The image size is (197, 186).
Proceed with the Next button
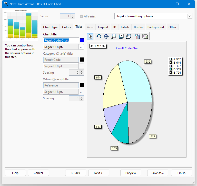click(98, 173)
